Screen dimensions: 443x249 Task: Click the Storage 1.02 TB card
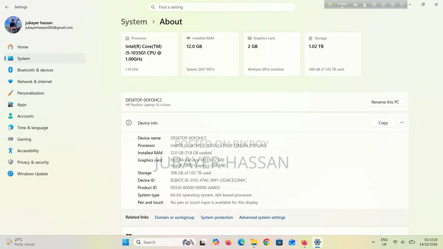(x=333, y=54)
